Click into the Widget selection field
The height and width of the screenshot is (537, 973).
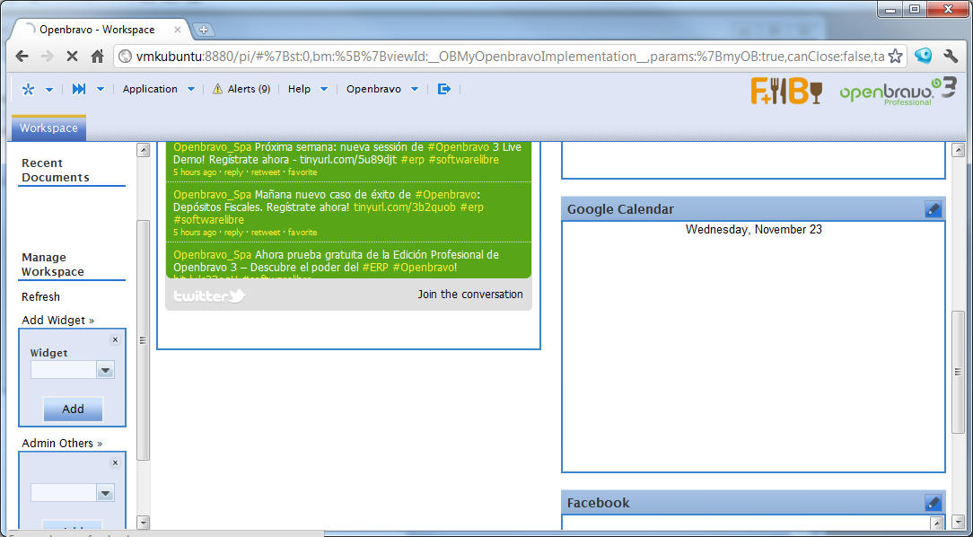click(64, 371)
